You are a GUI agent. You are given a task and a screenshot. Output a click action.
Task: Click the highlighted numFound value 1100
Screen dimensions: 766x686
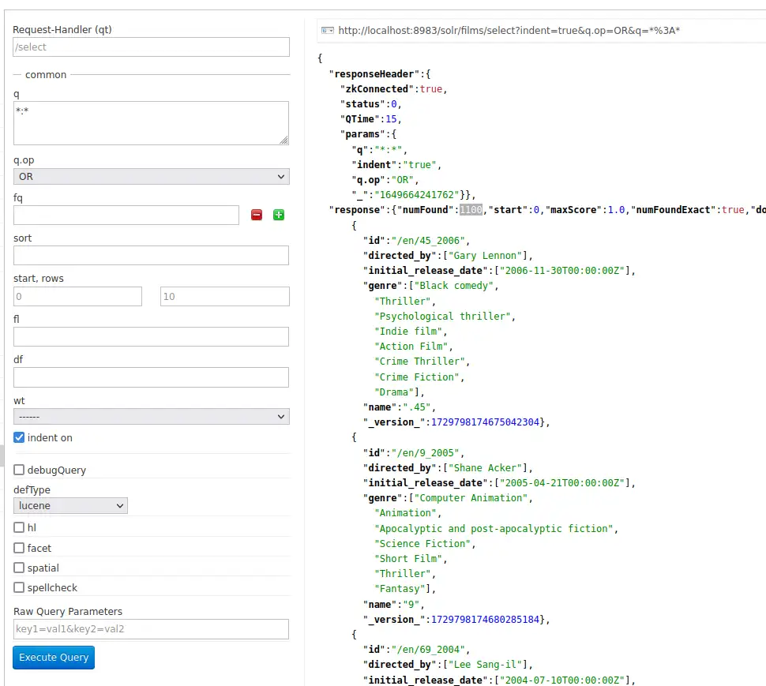471,209
